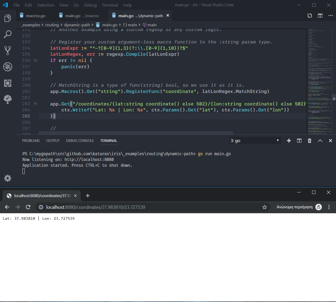Bookmark the coordinates page with the star
The image size is (336, 302).
tap(264, 207)
